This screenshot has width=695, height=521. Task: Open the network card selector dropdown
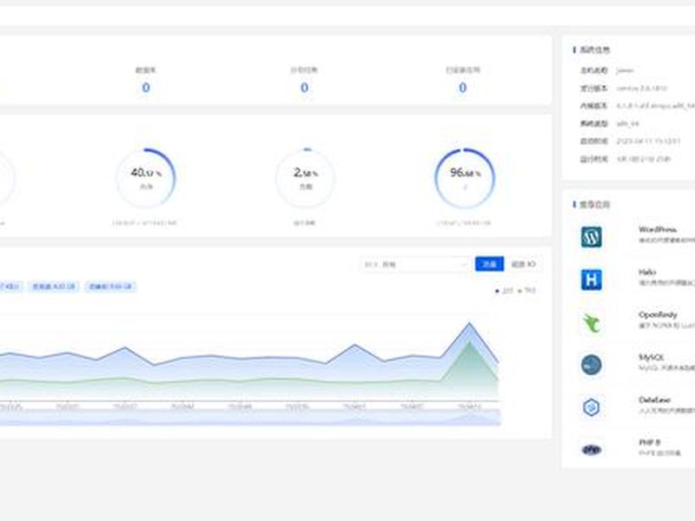click(415, 264)
